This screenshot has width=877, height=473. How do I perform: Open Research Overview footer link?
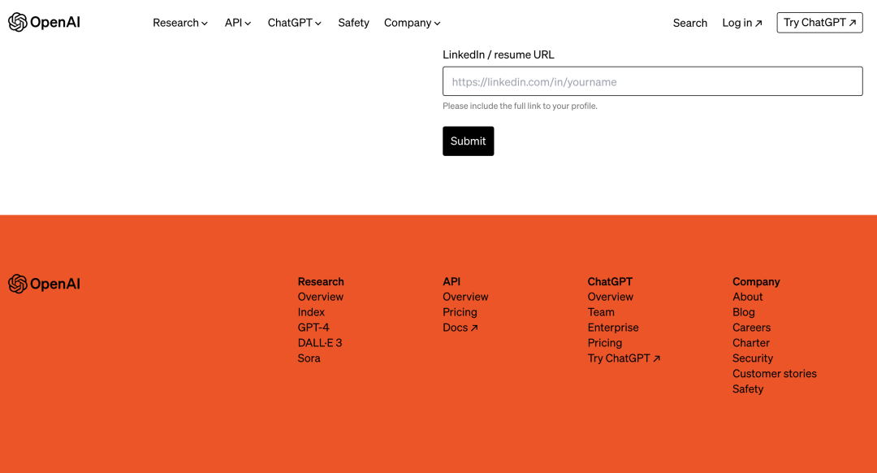(321, 297)
